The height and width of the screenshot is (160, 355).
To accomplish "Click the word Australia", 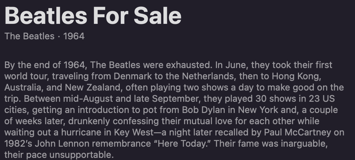I will [x=24, y=87].
